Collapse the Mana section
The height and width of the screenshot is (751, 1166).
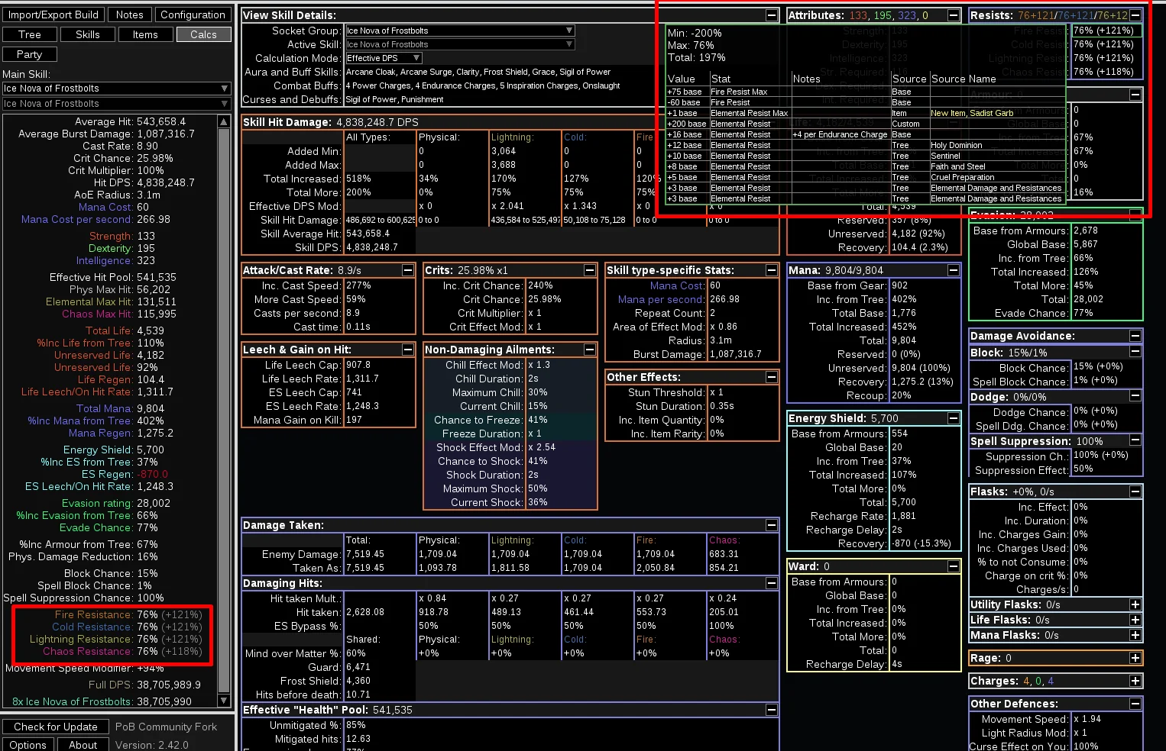(x=954, y=270)
